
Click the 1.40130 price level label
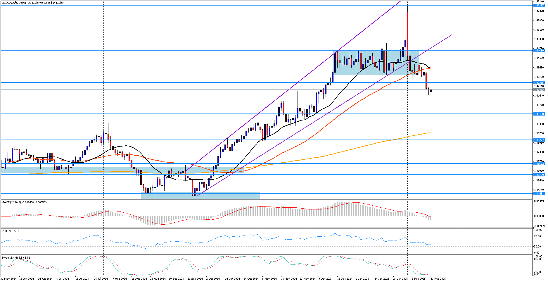[x=539, y=114]
